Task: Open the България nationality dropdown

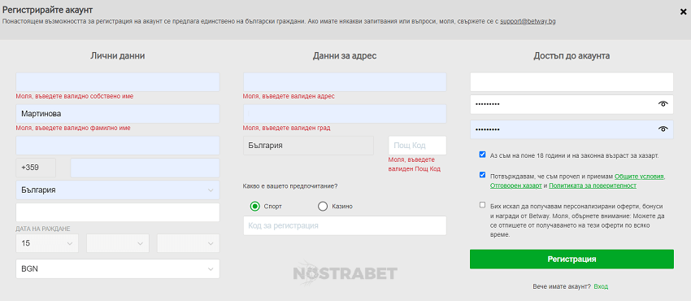Action: [118, 190]
